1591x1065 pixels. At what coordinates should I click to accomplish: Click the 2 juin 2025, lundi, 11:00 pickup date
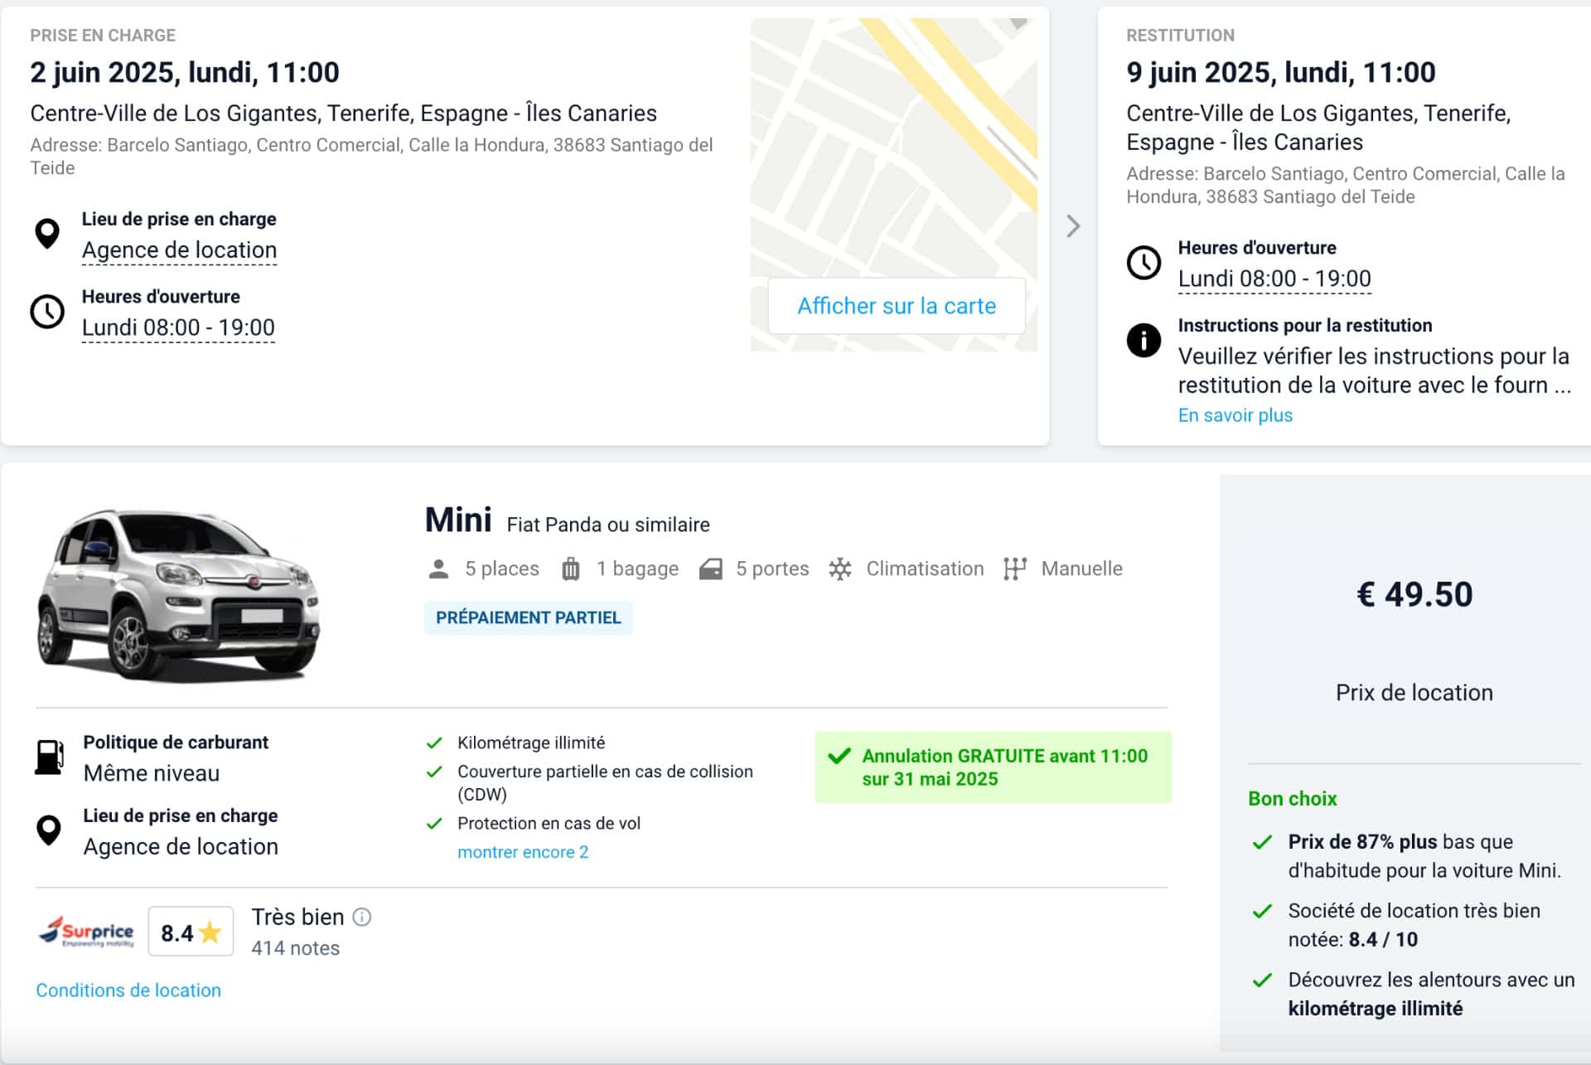coord(185,73)
